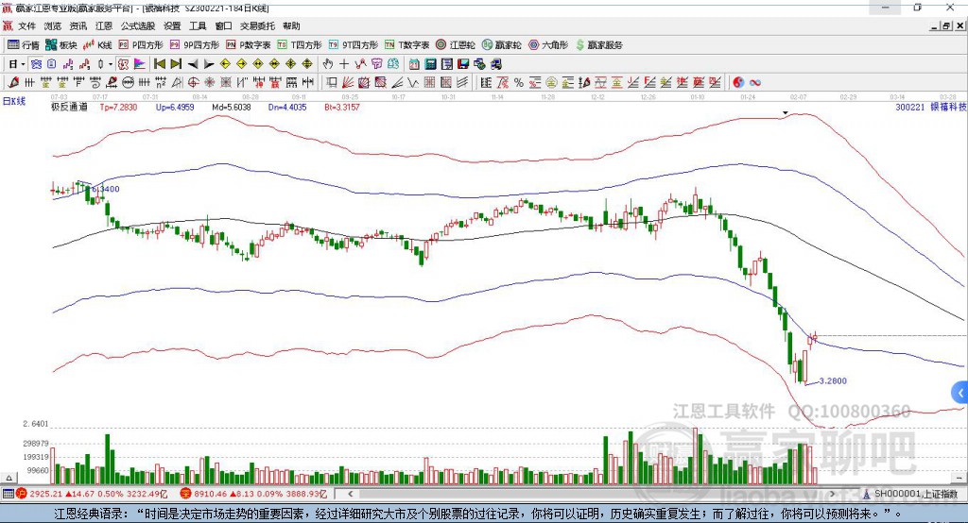Click the save floppy disk icon
This screenshot has height=523, width=968.
[463, 64]
